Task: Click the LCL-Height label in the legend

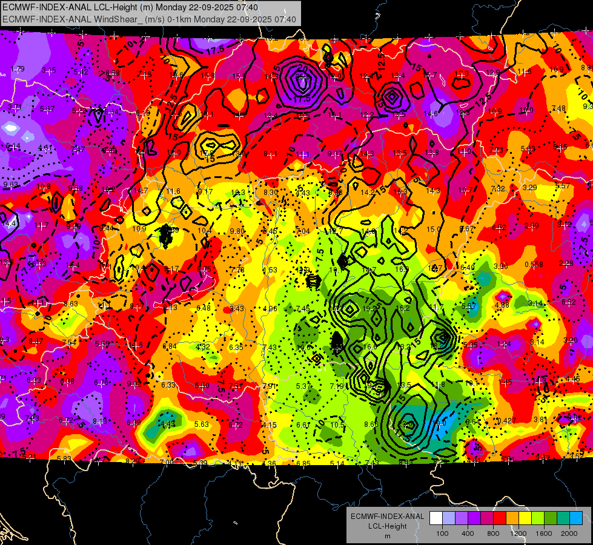Action: click(387, 526)
